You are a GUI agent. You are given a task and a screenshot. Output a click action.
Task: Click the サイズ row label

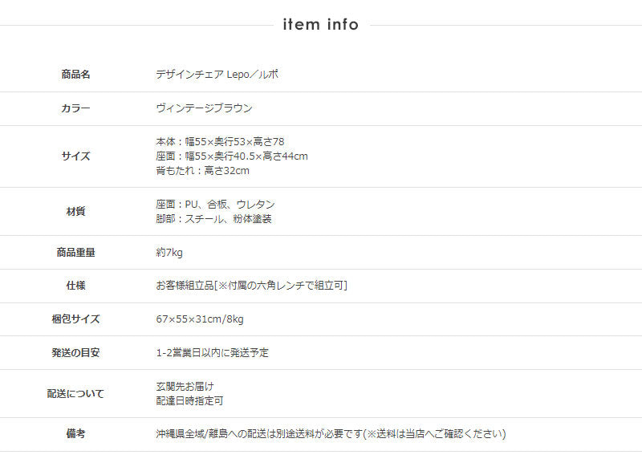click(x=75, y=156)
